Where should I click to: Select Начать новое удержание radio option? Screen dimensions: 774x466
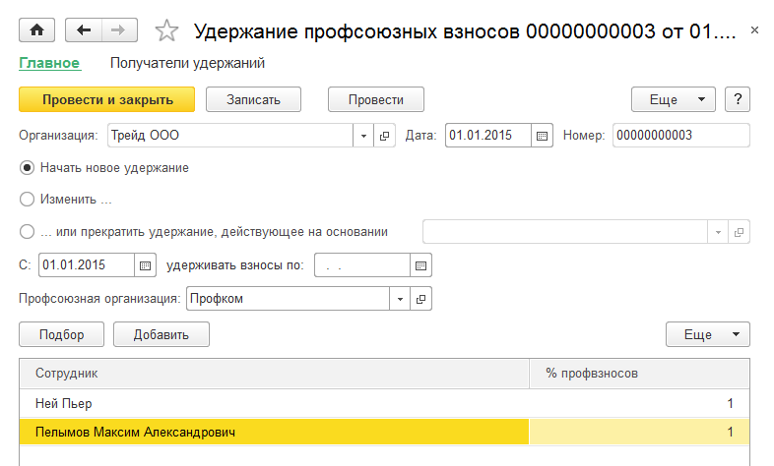click(28, 168)
